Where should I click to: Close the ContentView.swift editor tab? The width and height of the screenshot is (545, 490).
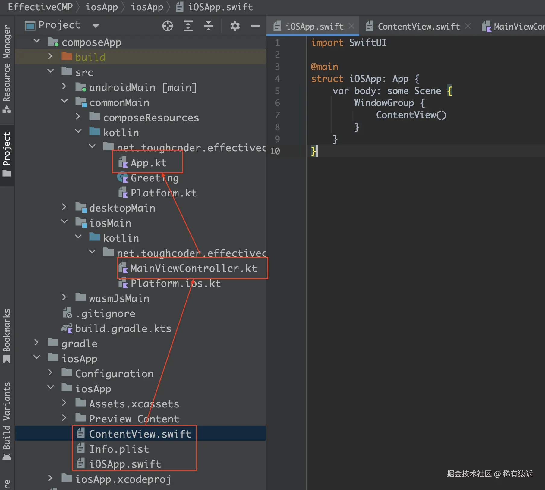point(468,26)
